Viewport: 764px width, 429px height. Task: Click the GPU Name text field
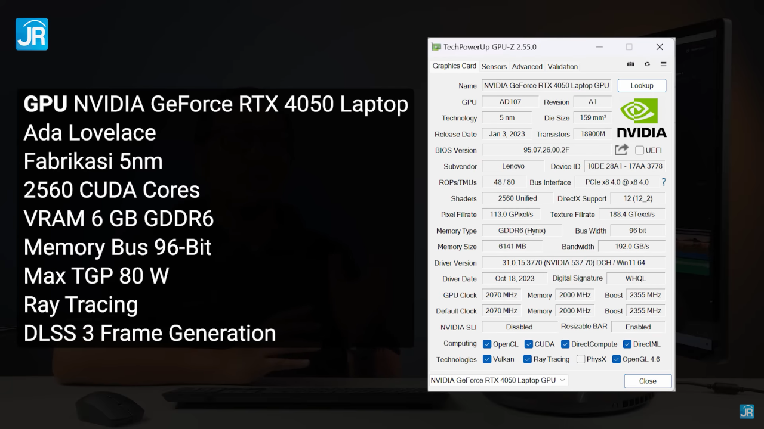[x=546, y=86]
